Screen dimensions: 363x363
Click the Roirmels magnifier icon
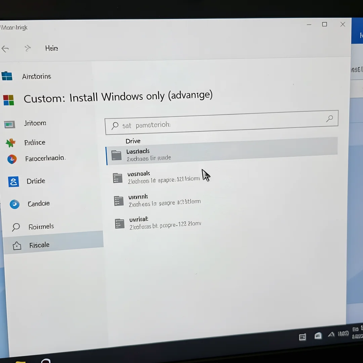click(16, 227)
